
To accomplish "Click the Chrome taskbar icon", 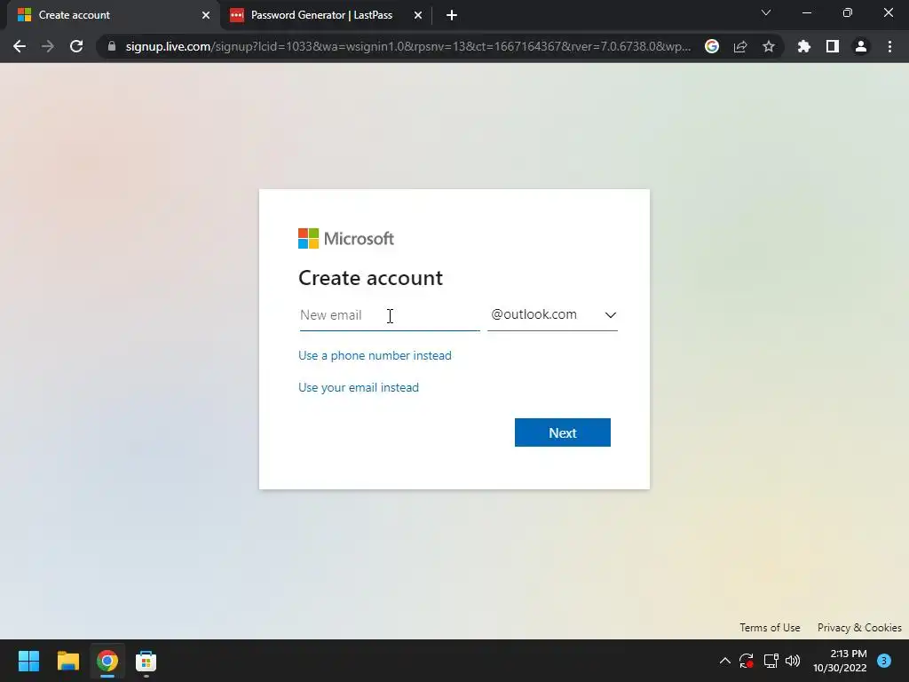I will click(x=107, y=661).
